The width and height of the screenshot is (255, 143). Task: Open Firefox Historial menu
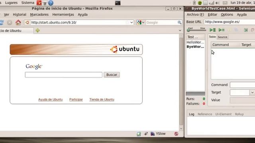point(20,15)
